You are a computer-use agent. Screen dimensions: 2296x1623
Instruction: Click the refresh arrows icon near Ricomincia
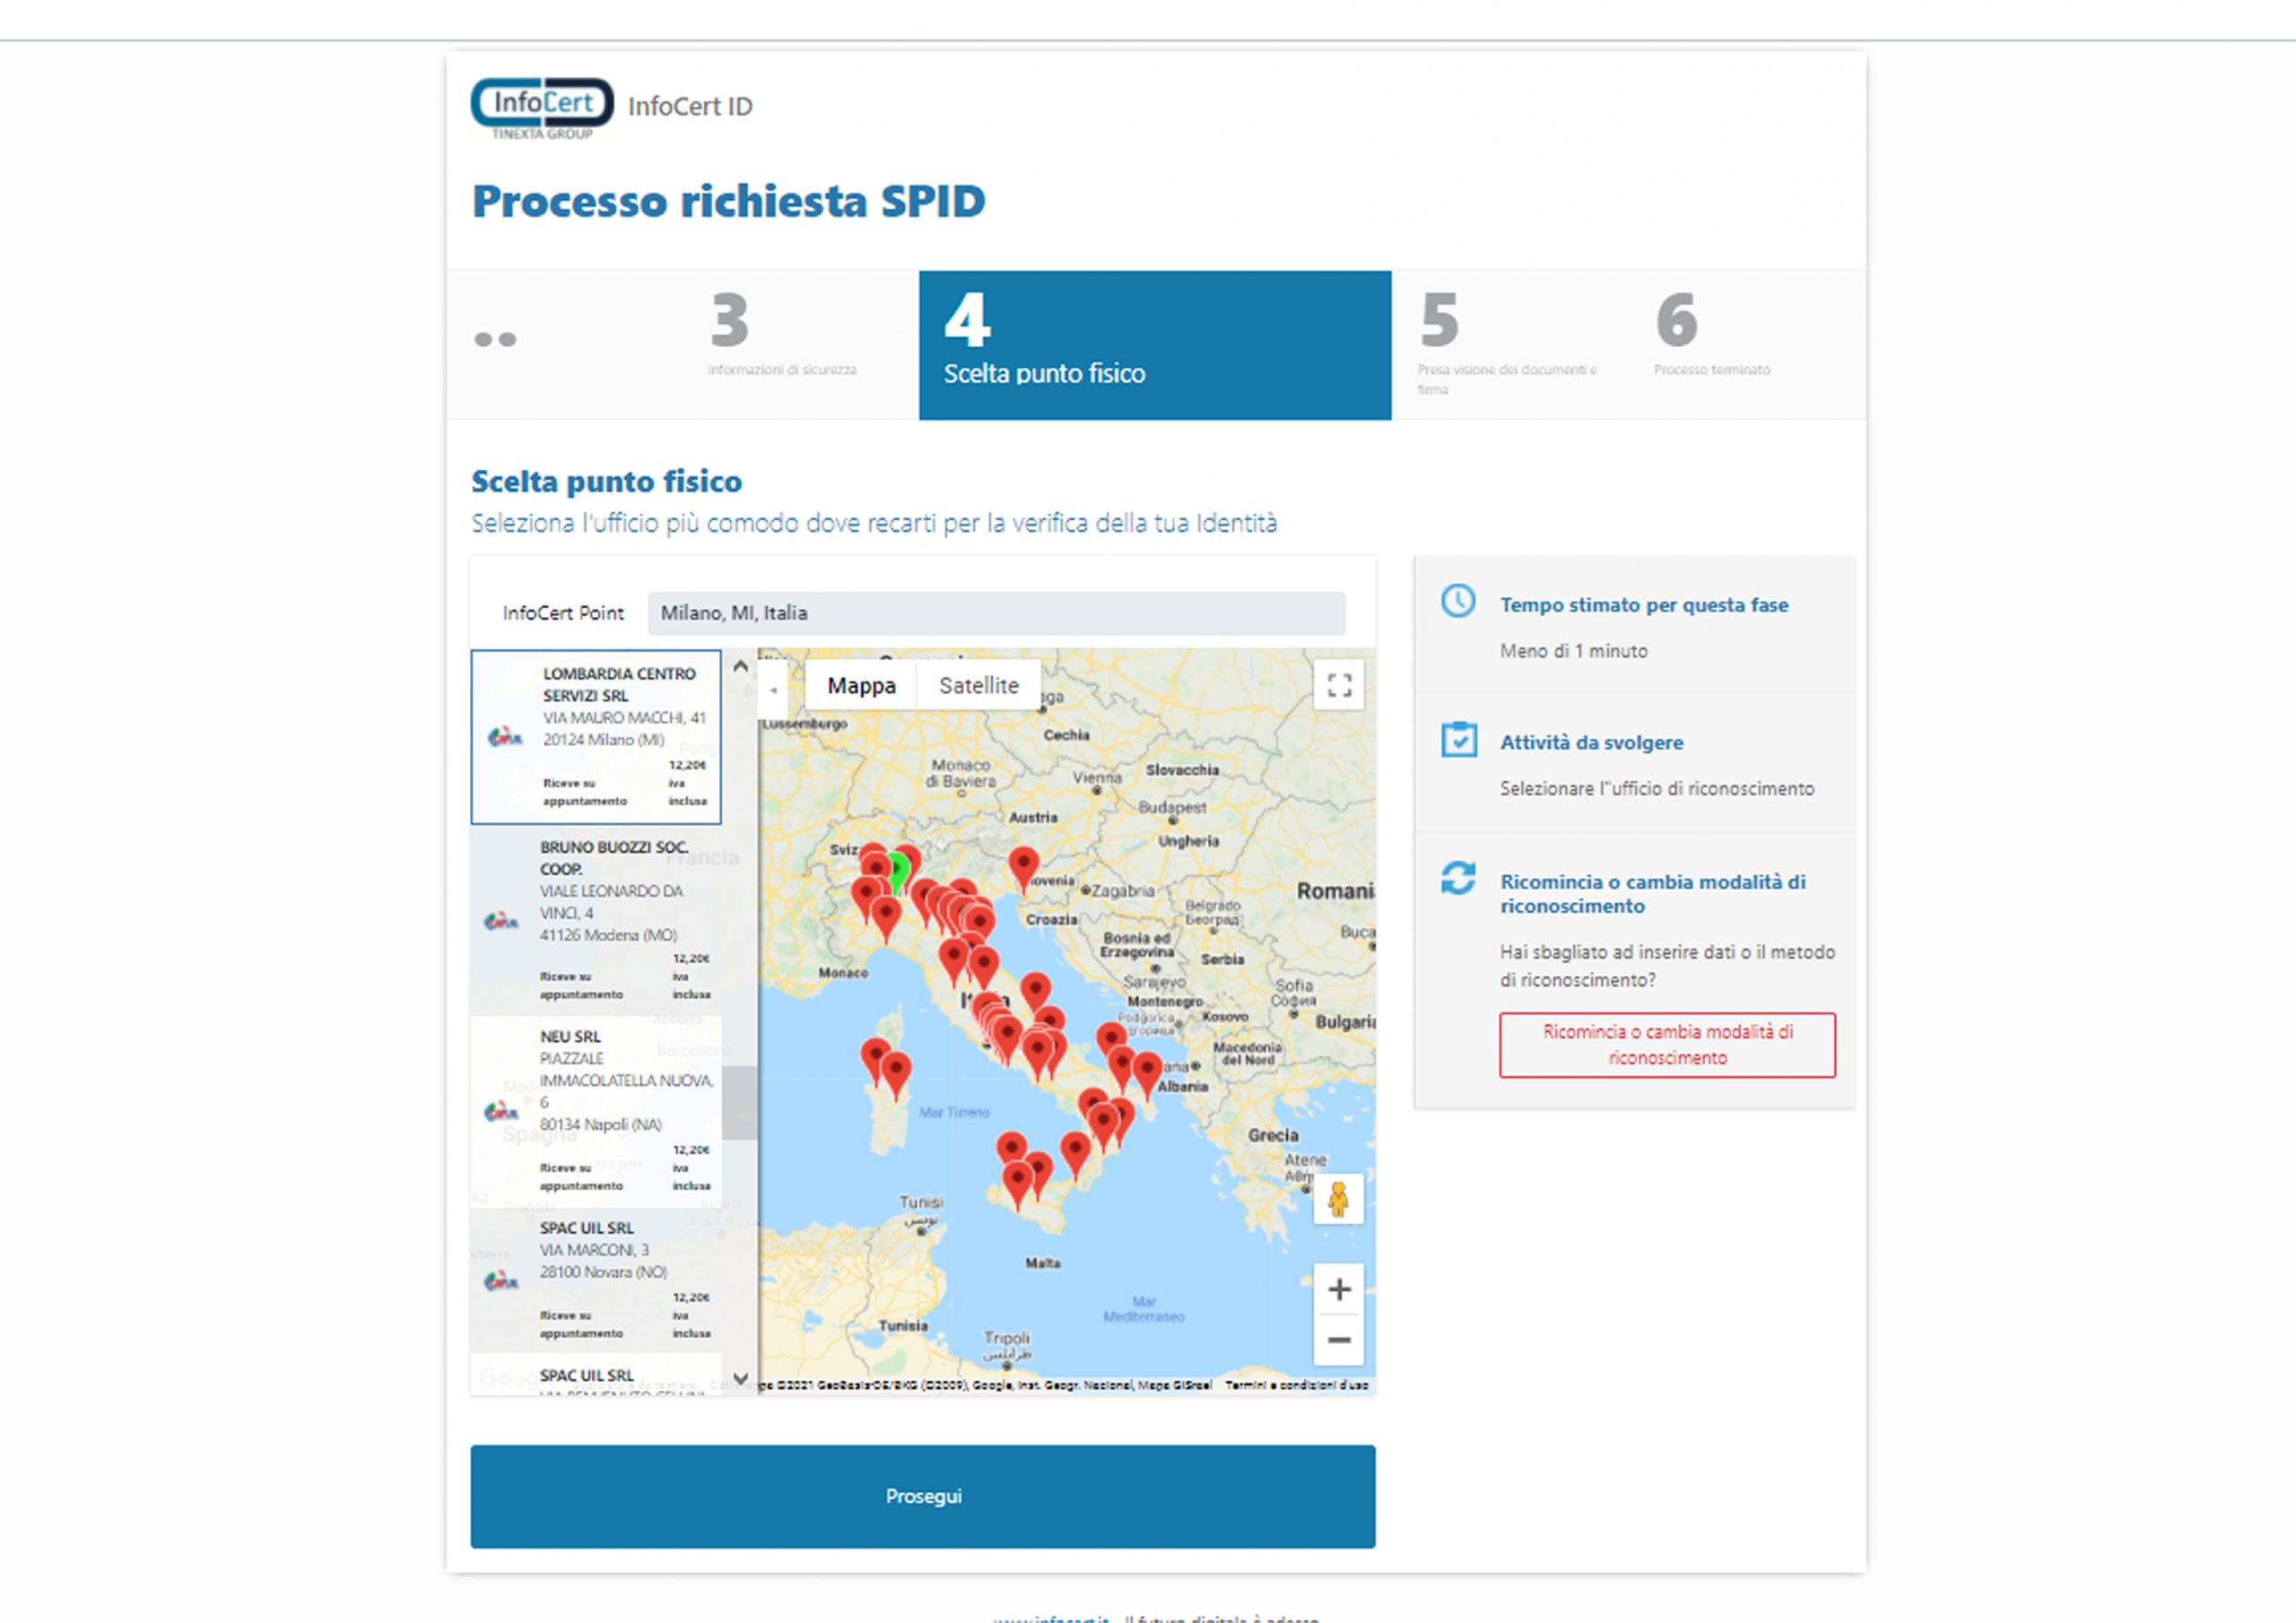[x=1458, y=878]
